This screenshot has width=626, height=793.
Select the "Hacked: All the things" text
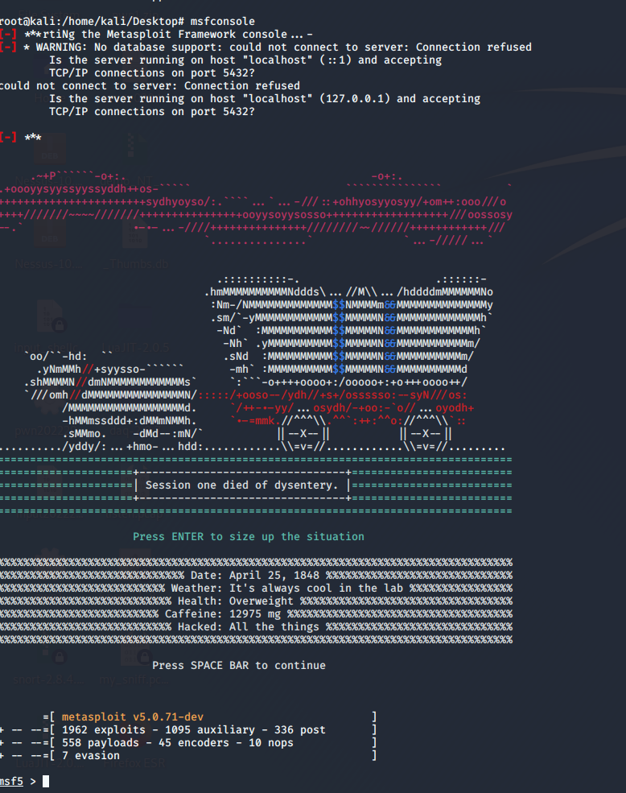pos(249,627)
